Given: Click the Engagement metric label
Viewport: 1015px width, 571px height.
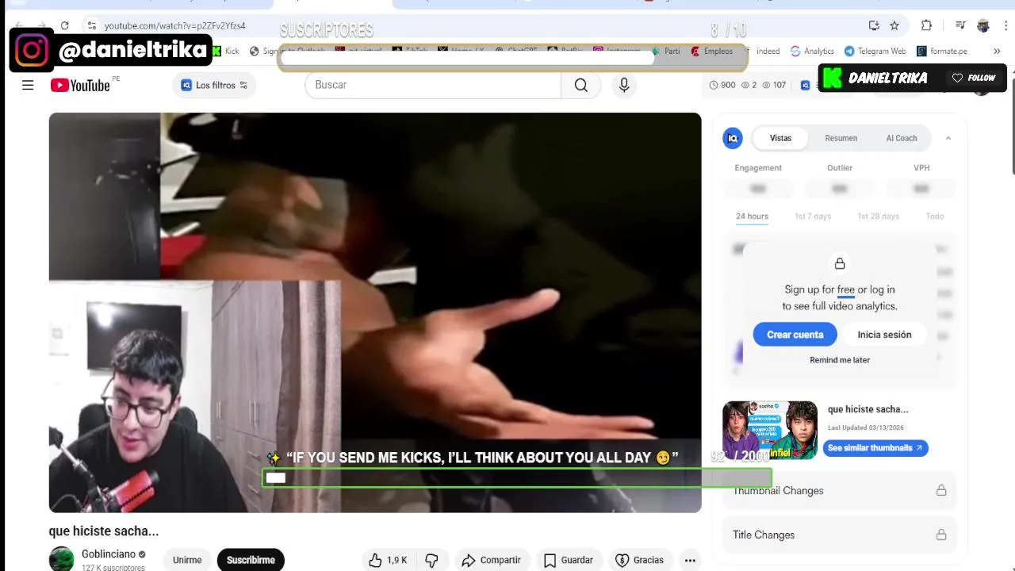Looking at the screenshot, I should coord(758,168).
